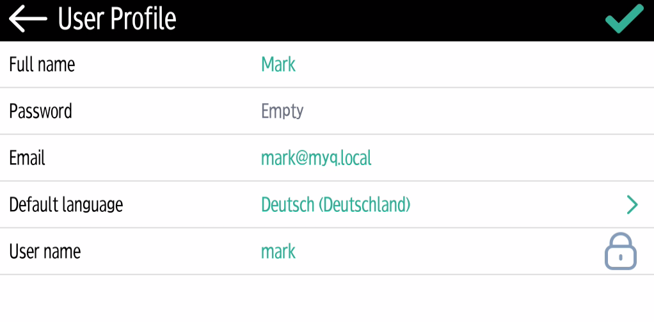Click the Default language label
654x322 pixels.
(66, 205)
